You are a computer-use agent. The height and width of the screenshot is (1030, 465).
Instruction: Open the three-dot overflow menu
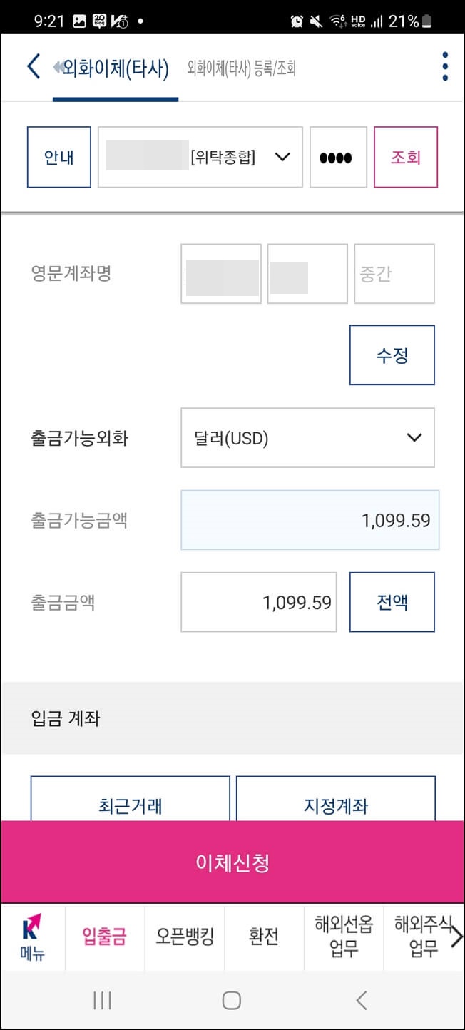tap(444, 66)
